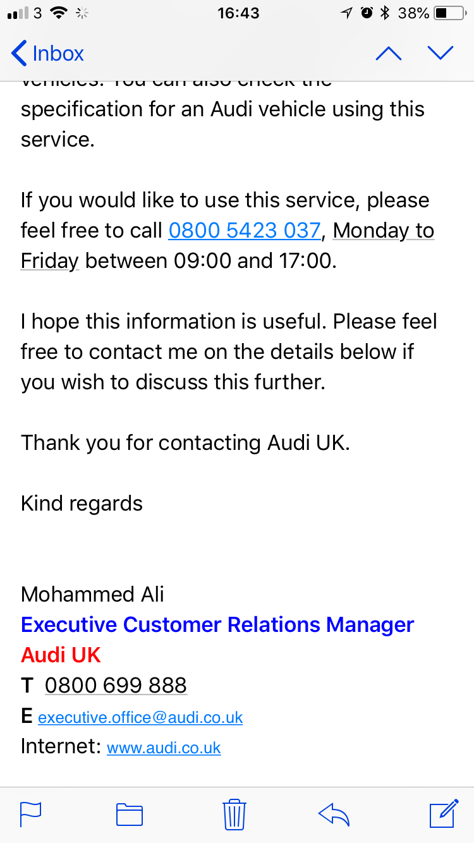Tap the Executive Customer Relations Manager text
The height and width of the screenshot is (843, 474).
217,625
